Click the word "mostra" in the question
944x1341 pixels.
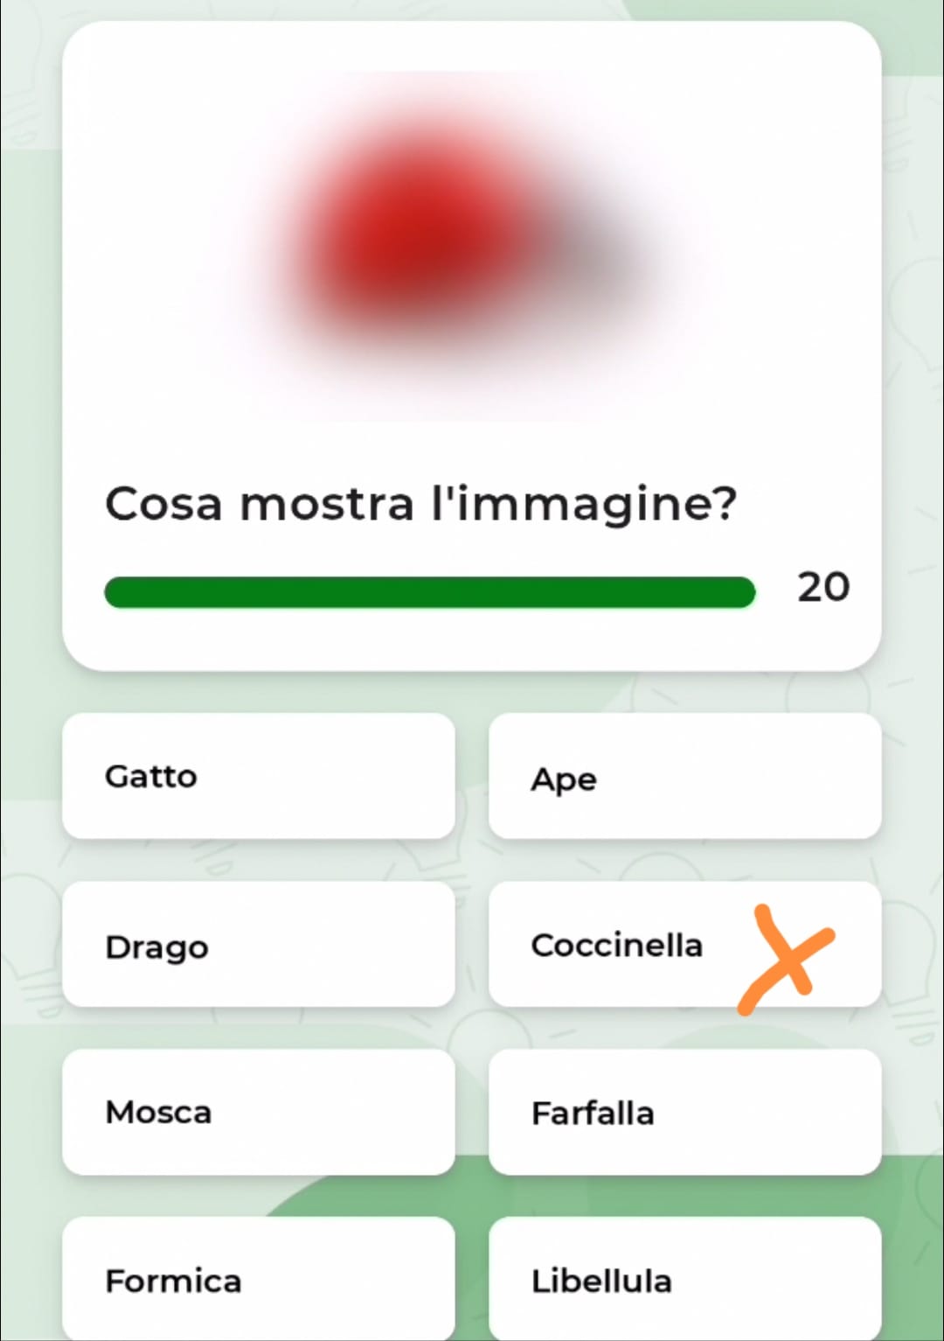pos(327,505)
